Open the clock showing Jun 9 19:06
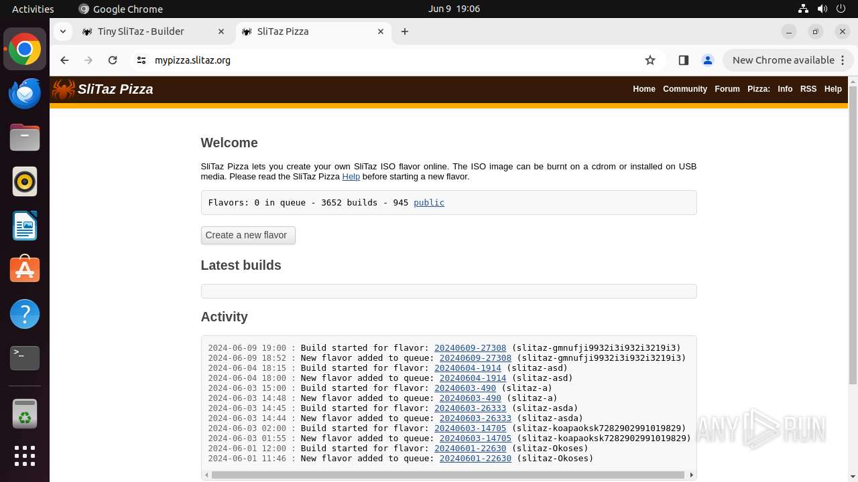 (x=454, y=9)
